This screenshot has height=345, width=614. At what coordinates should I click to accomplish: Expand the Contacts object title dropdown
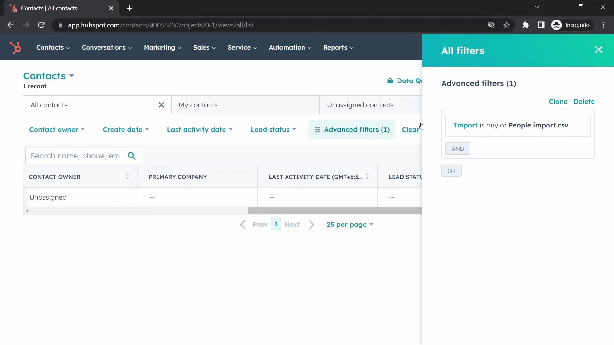[x=49, y=76]
